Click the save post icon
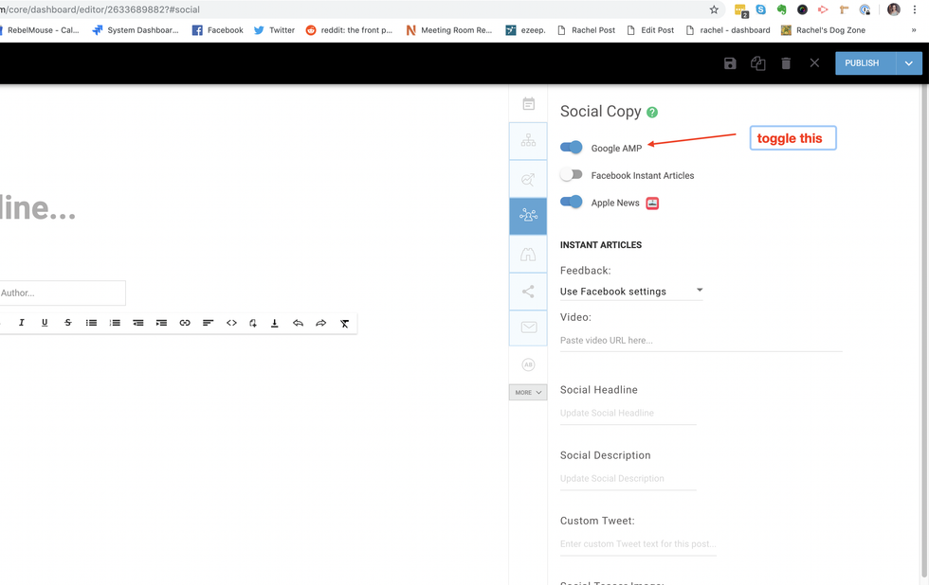The height and width of the screenshot is (585, 929). click(730, 63)
